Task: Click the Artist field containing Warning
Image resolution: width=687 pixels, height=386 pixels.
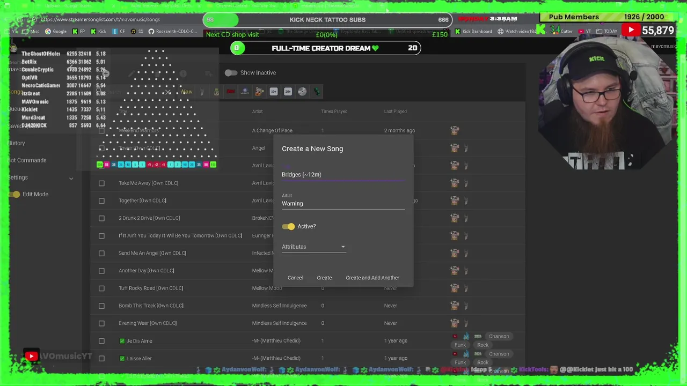Action: click(x=343, y=203)
